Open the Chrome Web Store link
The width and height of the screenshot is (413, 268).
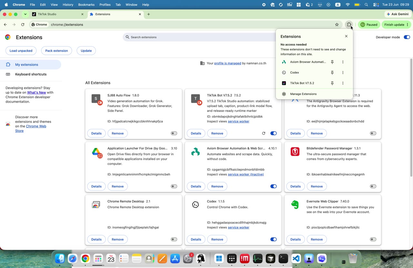click(31, 129)
